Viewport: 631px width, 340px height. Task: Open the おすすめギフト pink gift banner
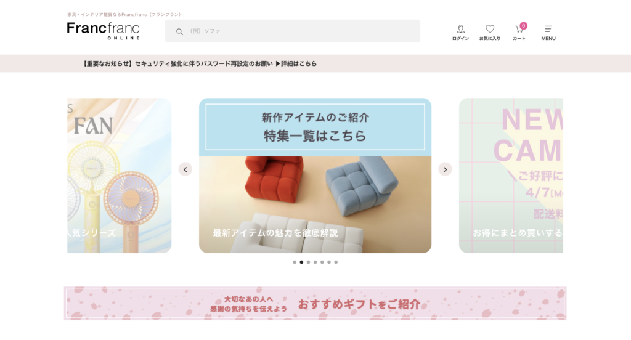pos(315,304)
